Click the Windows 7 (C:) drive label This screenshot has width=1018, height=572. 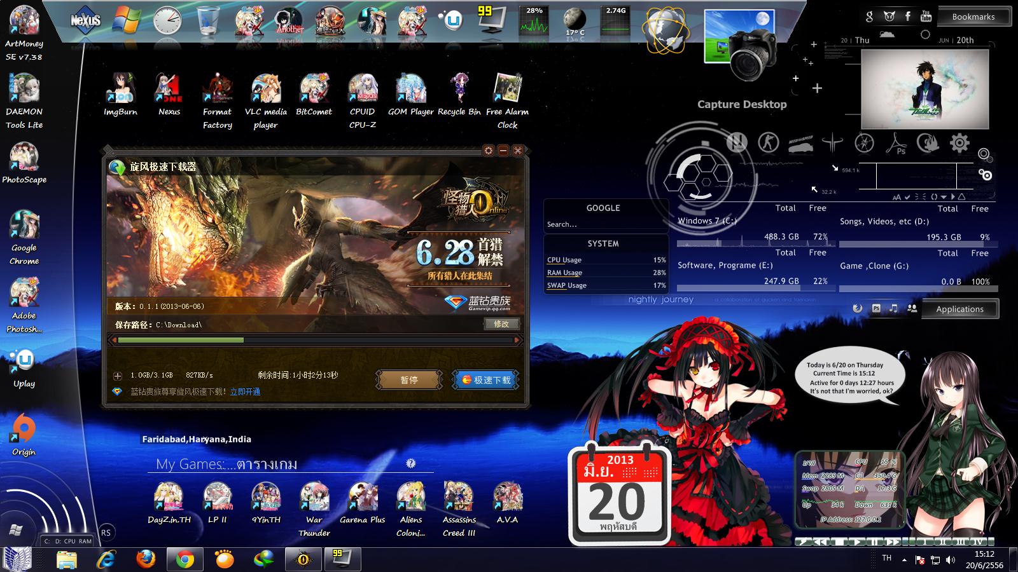click(x=707, y=221)
